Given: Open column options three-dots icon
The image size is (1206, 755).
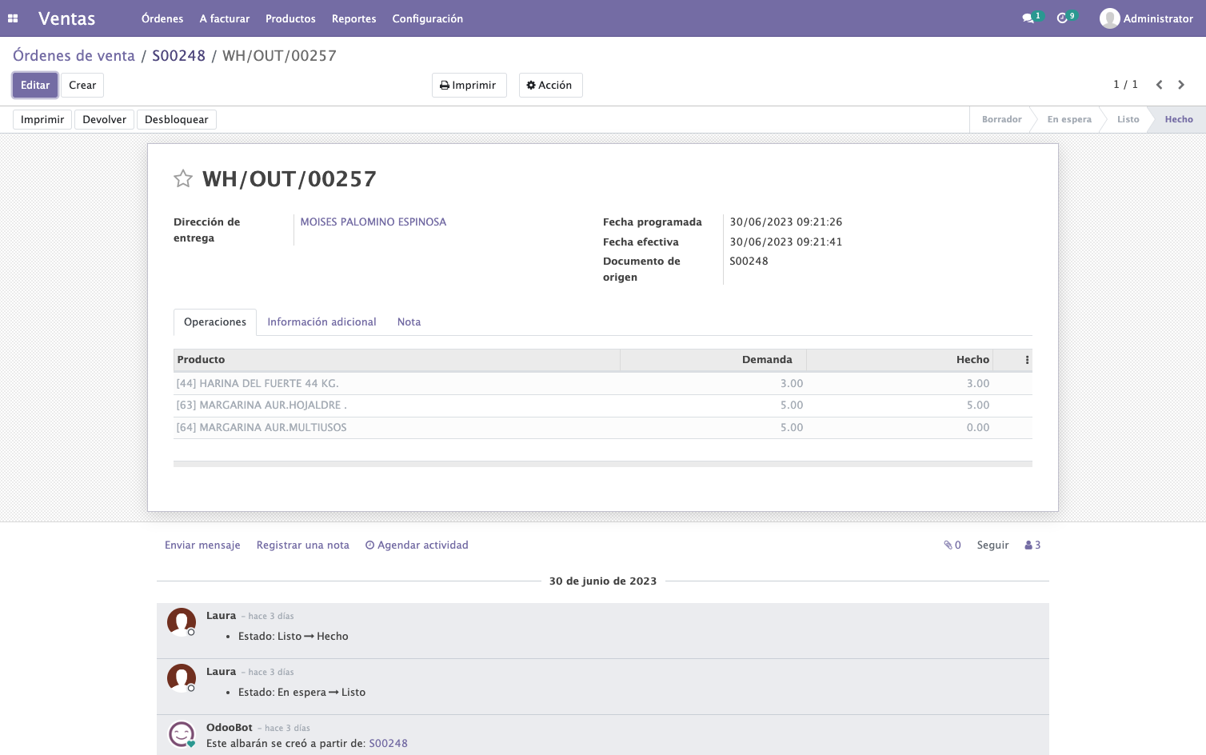Looking at the screenshot, I should 1027,360.
